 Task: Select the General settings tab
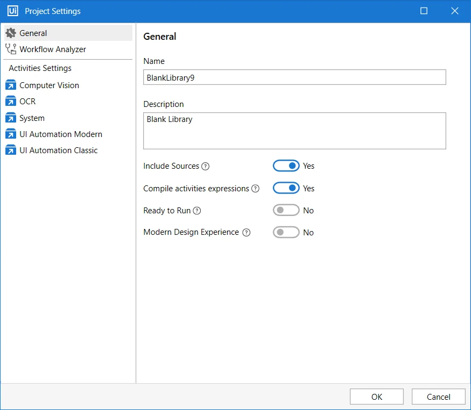coord(68,33)
